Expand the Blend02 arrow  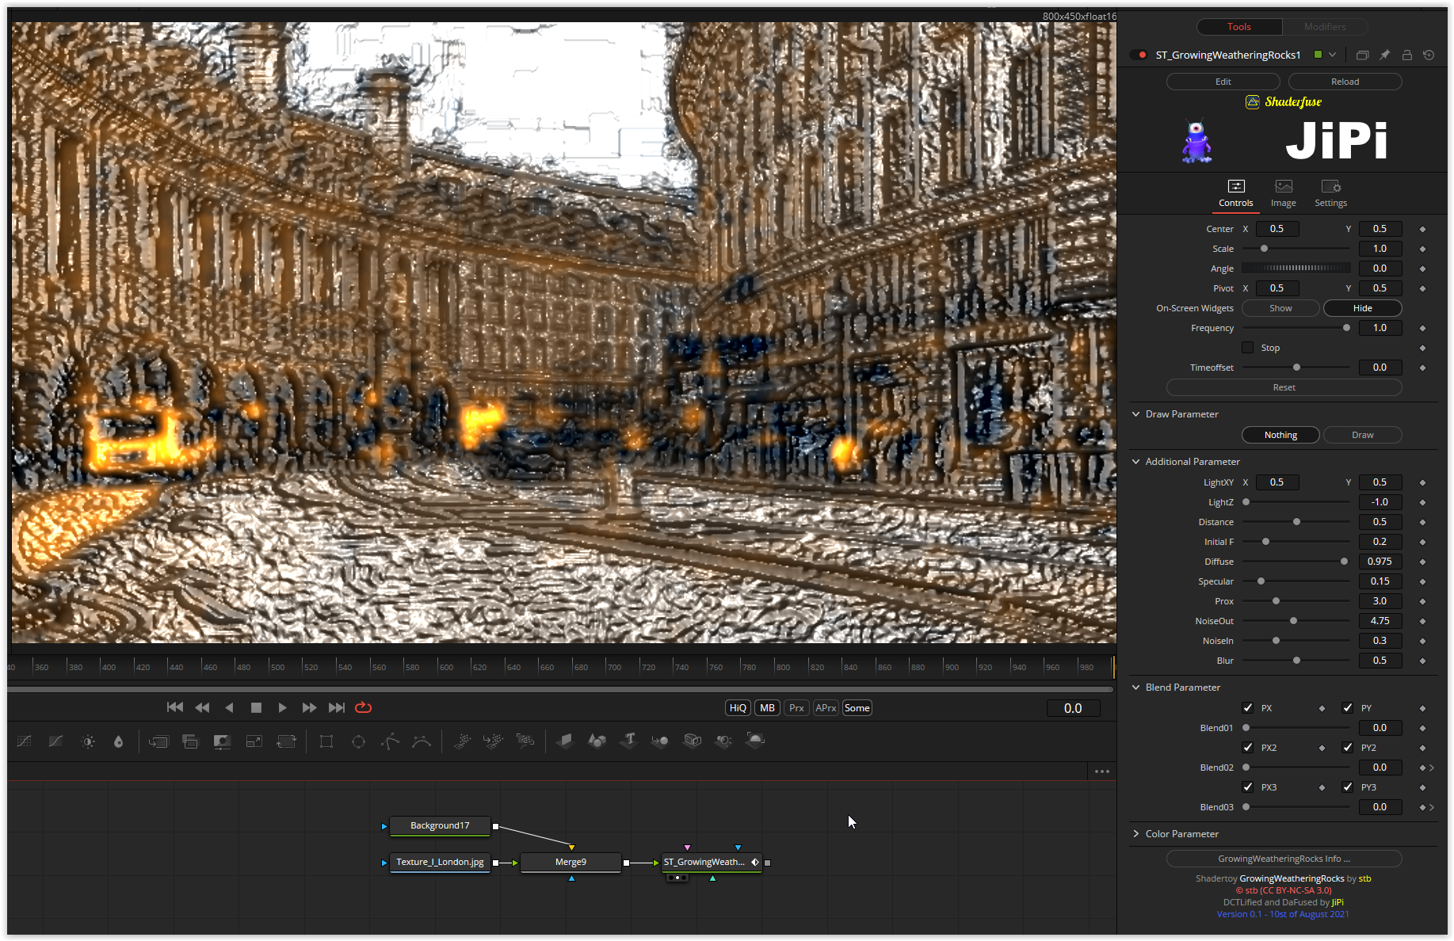coord(1432,768)
